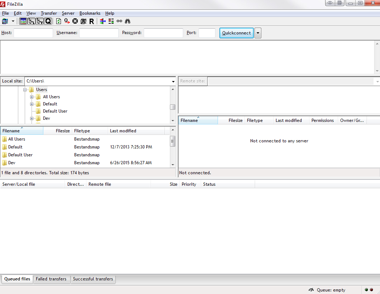The width and height of the screenshot is (380, 294).
Task: Select Default User in the local tree
Action: [55, 111]
